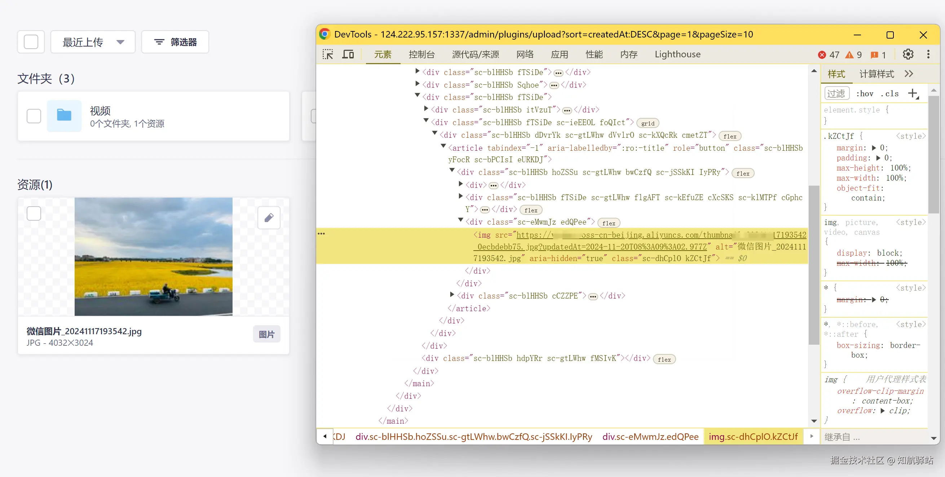Click the inspect element picker icon
This screenshot has height=477, width=945.
pyautogui.click(x=328, y=54)
